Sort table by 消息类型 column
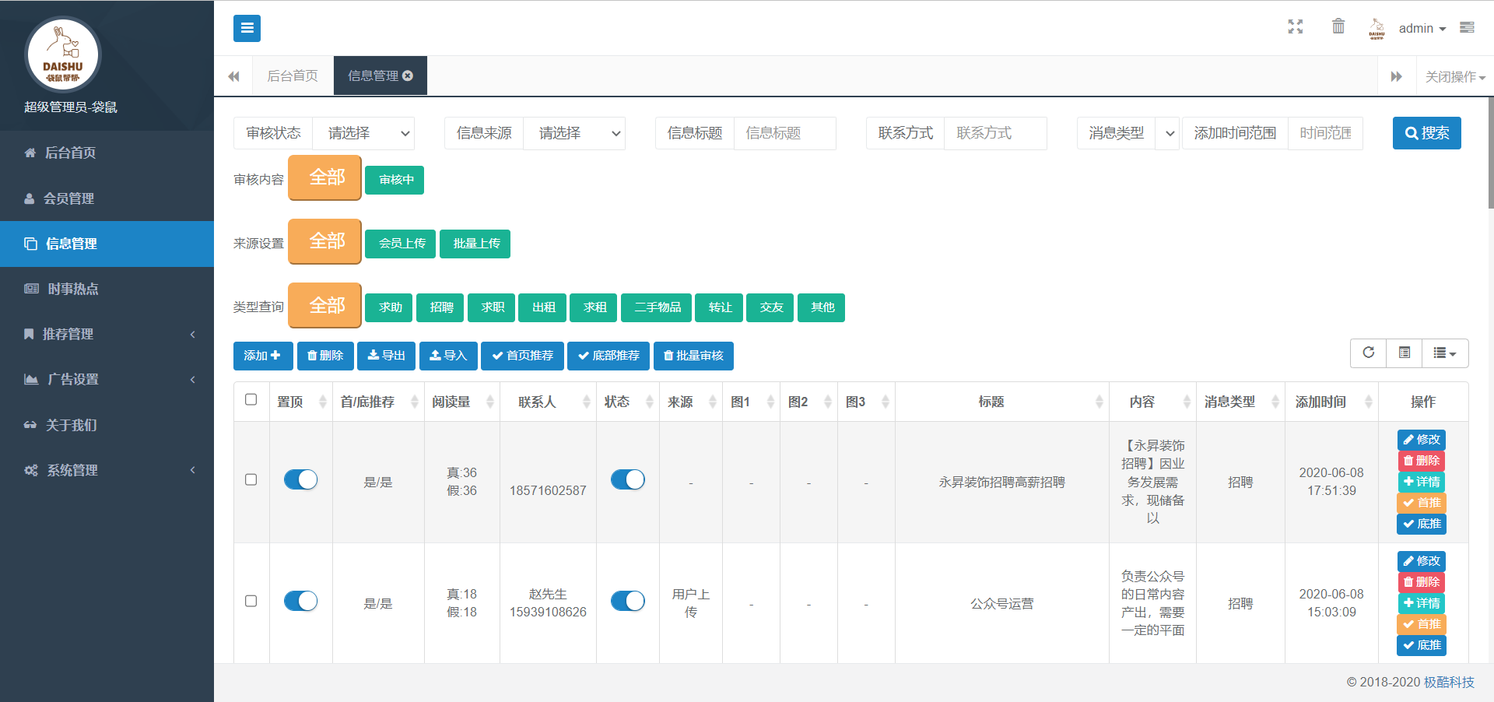This screenshot has width=1494, height=702. click(x=1240, y=402)
